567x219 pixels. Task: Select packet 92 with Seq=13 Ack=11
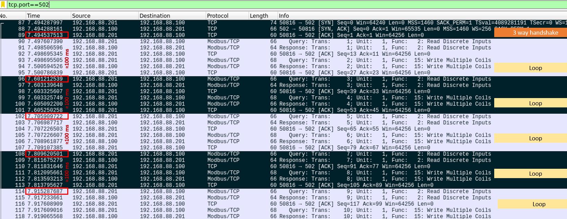(283, 54)
